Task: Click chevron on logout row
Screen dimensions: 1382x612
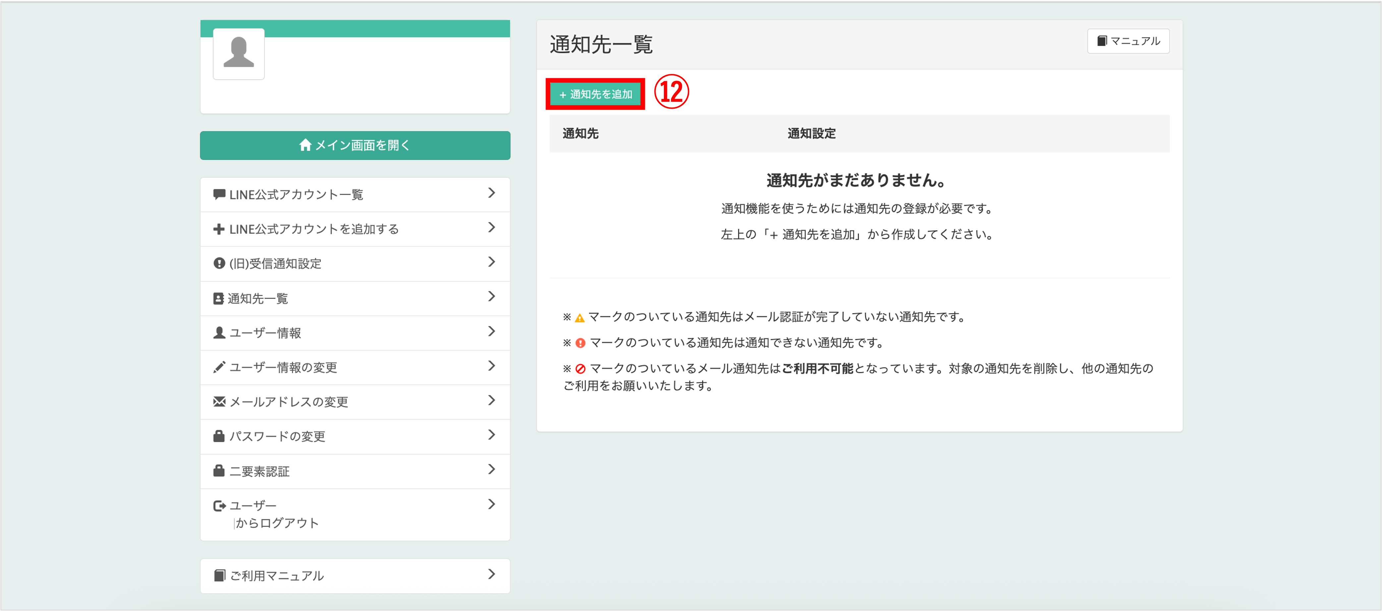Action: [491, 504]
